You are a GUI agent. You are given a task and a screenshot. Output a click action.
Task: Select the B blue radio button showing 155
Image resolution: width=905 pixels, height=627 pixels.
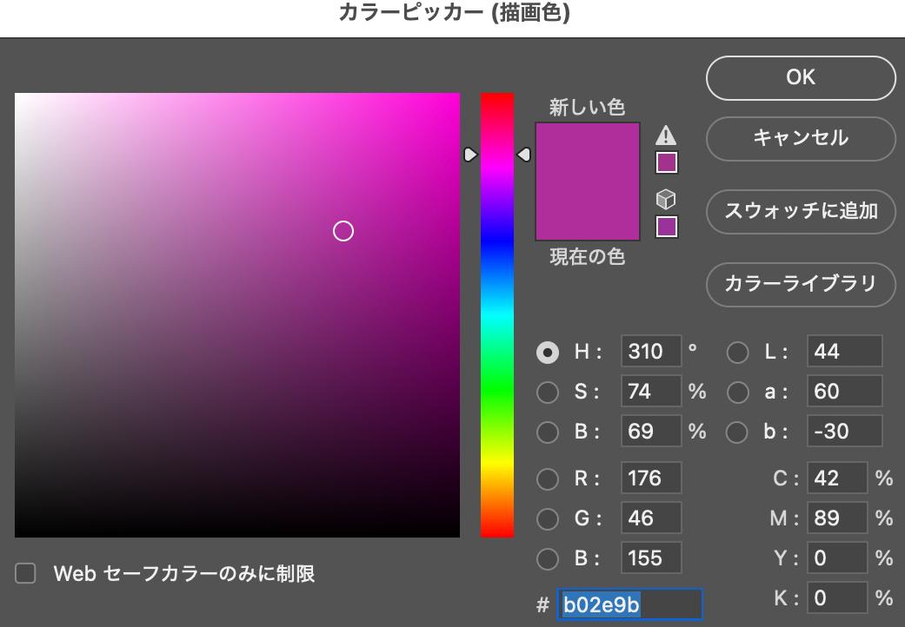coord(547,558)
